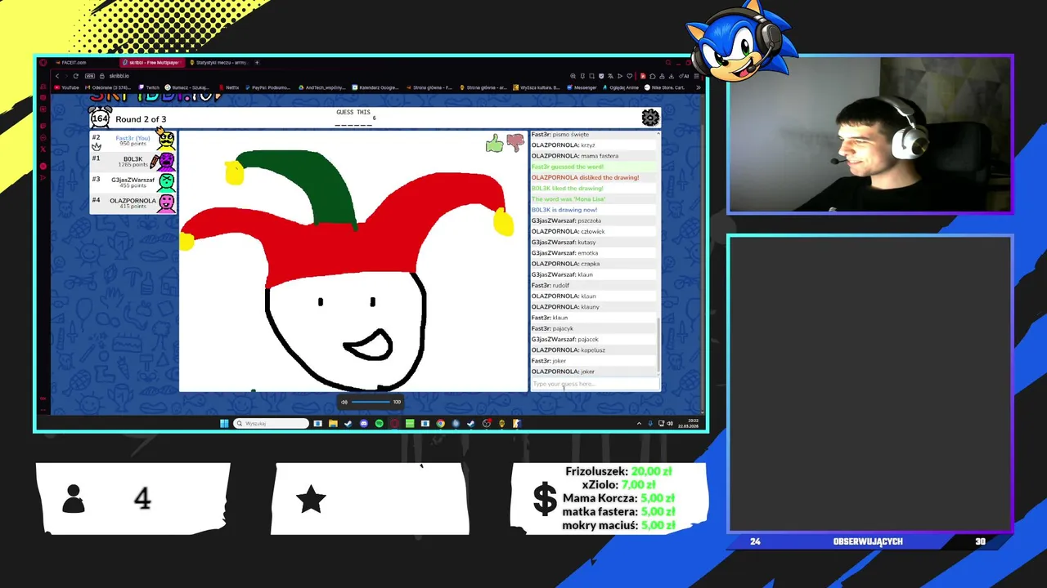Viewport: 1047px width, 588px height.
Task: Open Opera GX from taskbar
Action: 394,423
